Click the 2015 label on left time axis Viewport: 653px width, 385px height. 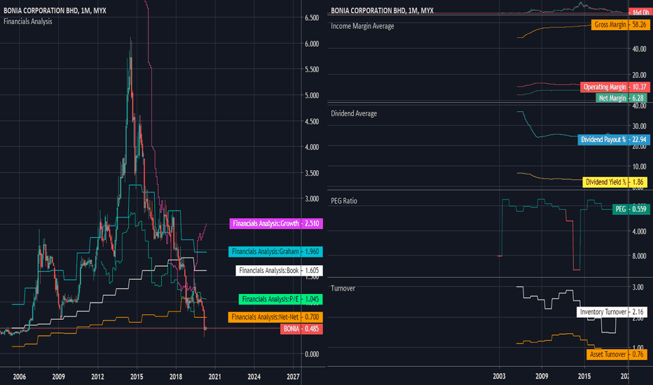coord(137,377)
